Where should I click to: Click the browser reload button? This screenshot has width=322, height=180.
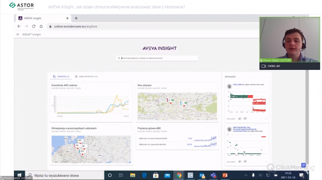[34, 26]
